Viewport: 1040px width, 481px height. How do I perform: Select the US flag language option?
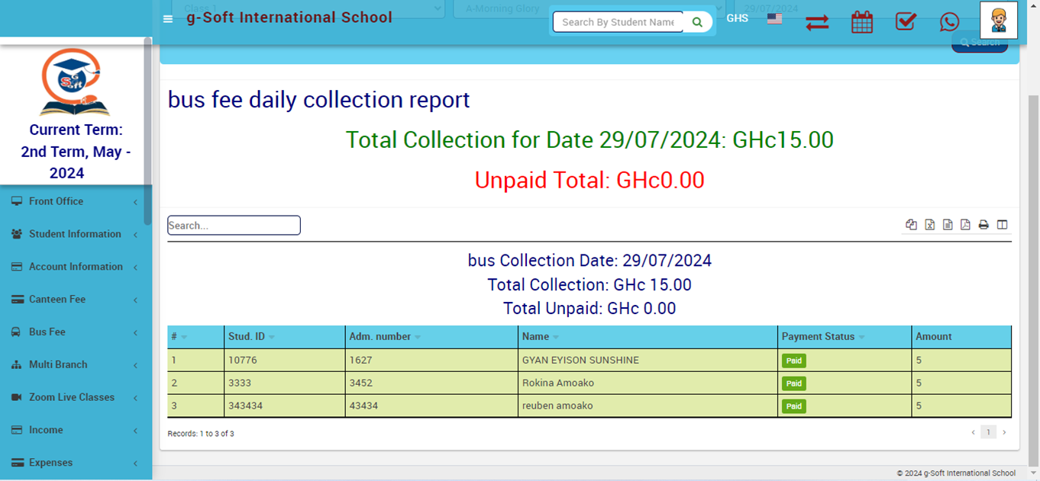774,19
